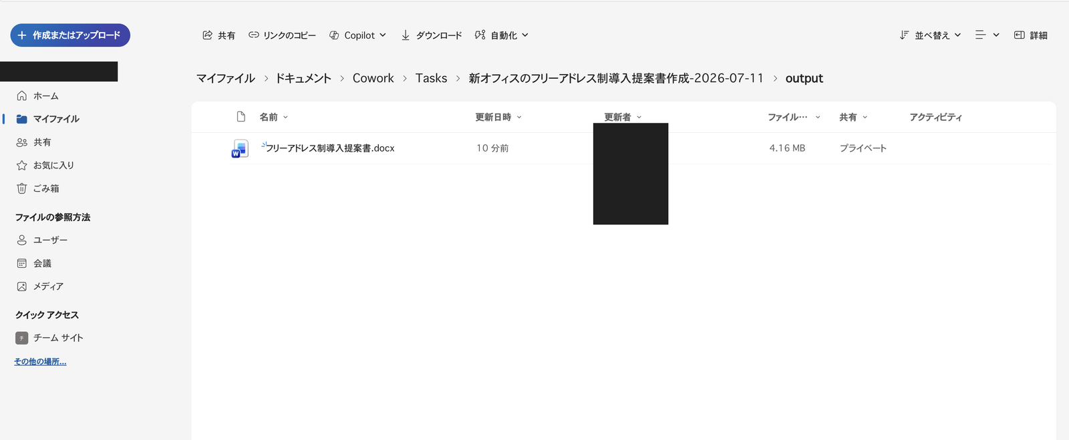The width and height of the screenshot is (1069, 440).
Task: Open the view options list dropdown
Action: click(x=987, y=35)
